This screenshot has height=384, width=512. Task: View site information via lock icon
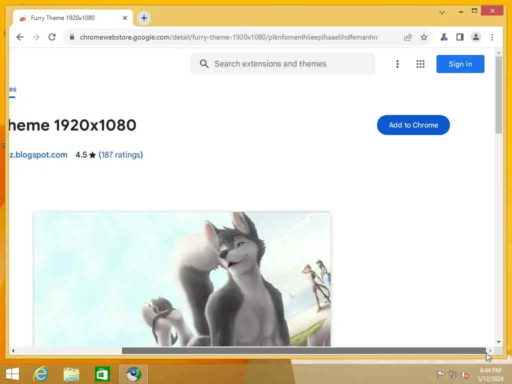[72, 37]
